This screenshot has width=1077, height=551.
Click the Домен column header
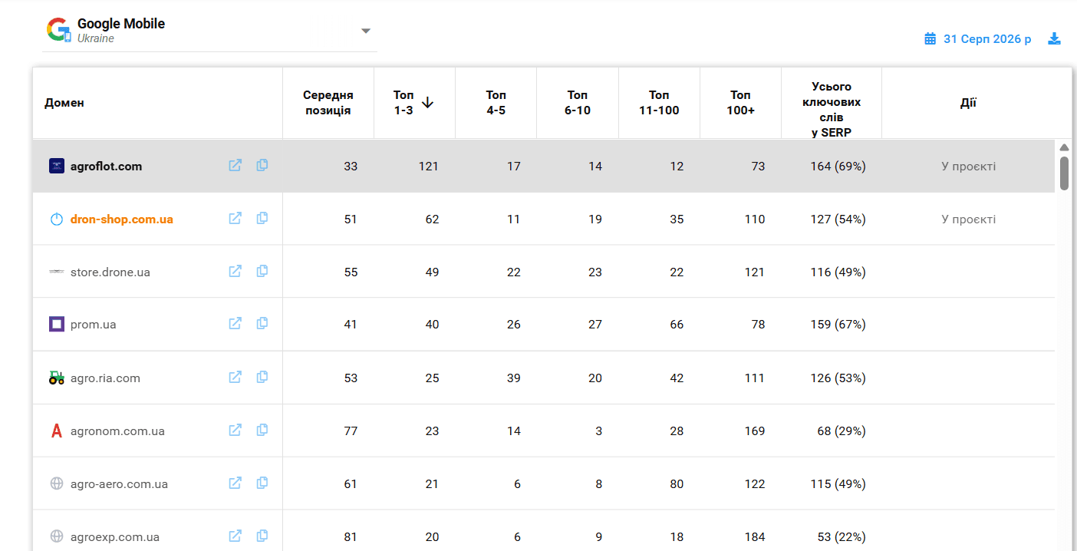coord(64,103)
